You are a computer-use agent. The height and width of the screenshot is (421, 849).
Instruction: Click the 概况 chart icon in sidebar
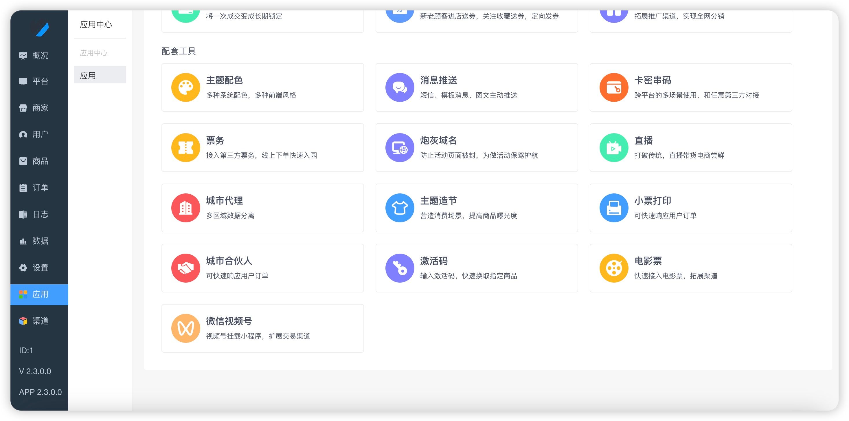[x=23, y=55]
